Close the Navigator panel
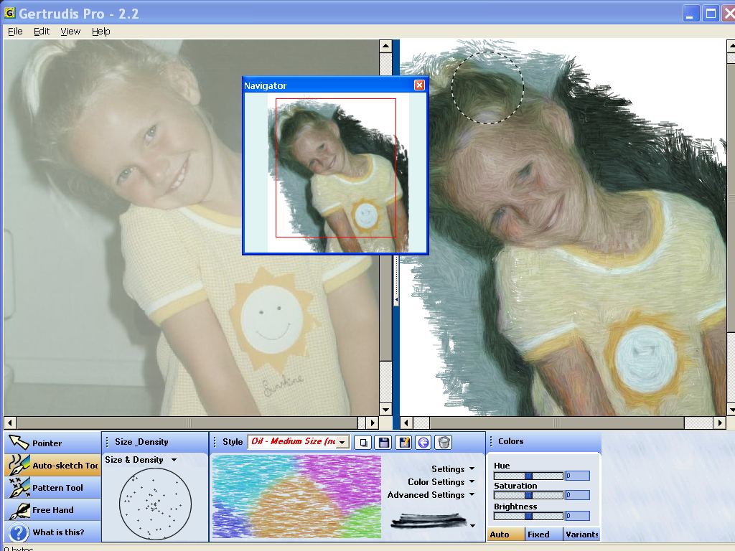Screen dimensions: 735x551 pyautogui.click(x=419, y=85)
